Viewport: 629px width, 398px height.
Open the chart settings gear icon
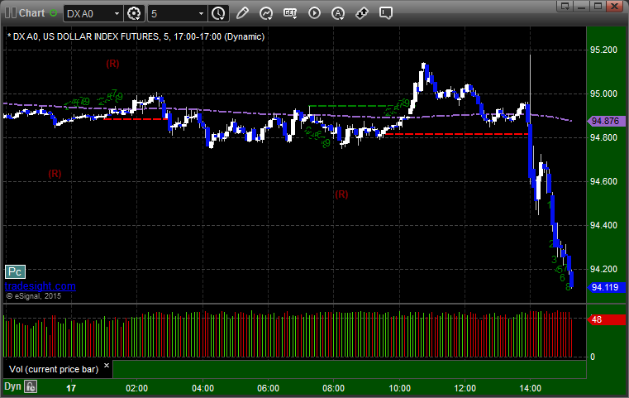coord(134,14)
